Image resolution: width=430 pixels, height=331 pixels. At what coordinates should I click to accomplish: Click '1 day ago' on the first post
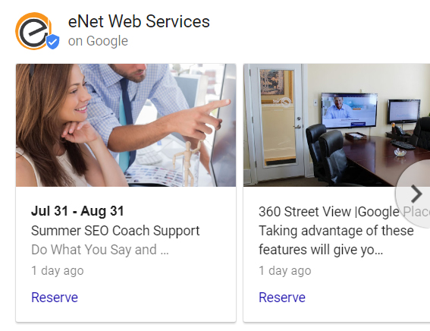[58, 270]
